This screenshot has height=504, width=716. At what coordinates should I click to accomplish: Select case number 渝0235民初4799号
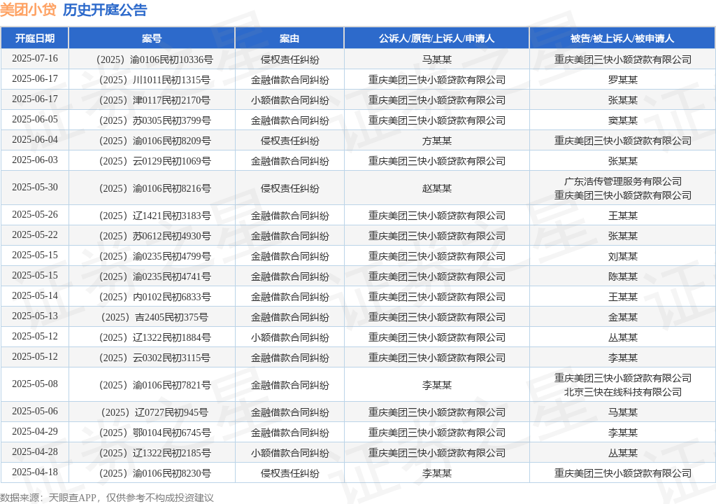pos(155,257)
